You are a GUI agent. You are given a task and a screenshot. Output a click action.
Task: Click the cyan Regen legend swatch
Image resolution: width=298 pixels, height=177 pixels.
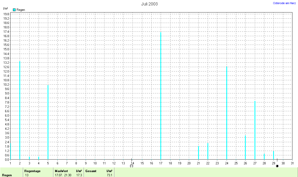(14, 10)
